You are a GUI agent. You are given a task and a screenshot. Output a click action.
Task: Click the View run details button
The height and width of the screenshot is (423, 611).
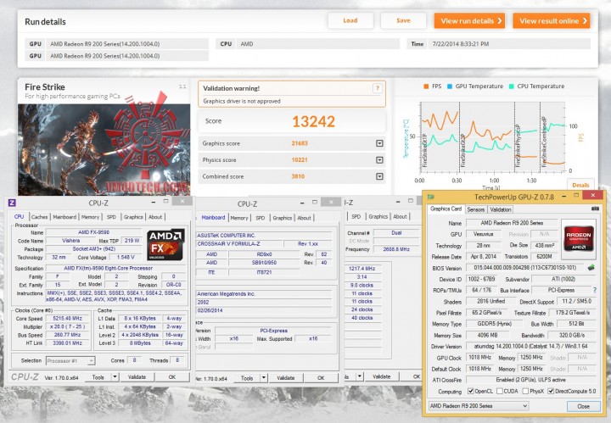469,21
